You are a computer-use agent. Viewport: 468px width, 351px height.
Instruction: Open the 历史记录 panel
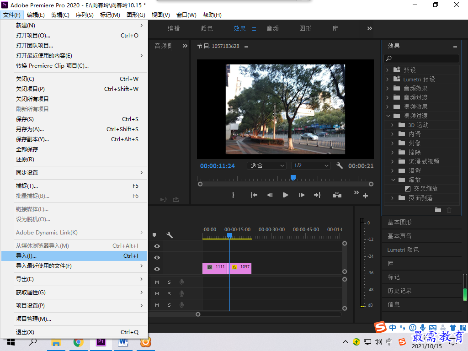tap(399, 291)
